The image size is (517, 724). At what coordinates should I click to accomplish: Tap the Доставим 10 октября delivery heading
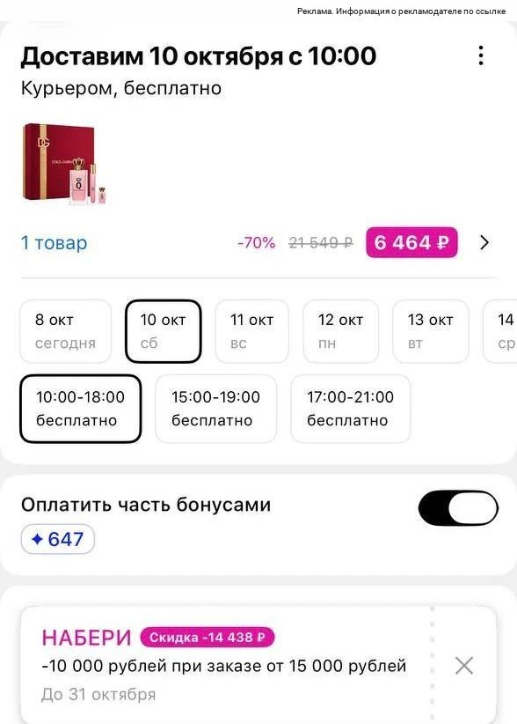pyautogui.click(x=199, y=55)
